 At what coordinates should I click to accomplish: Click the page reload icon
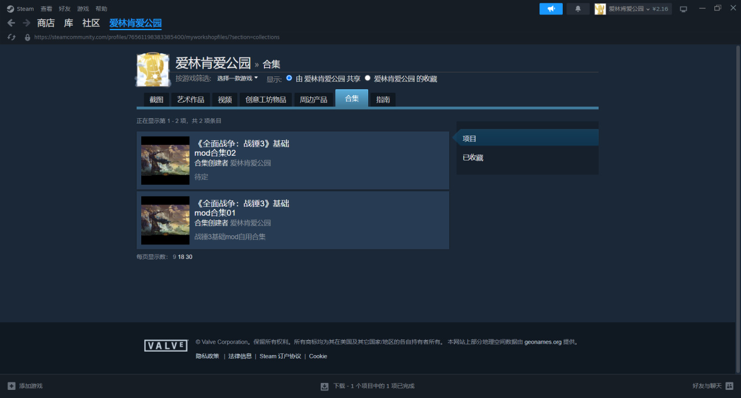tap(11, 37)
